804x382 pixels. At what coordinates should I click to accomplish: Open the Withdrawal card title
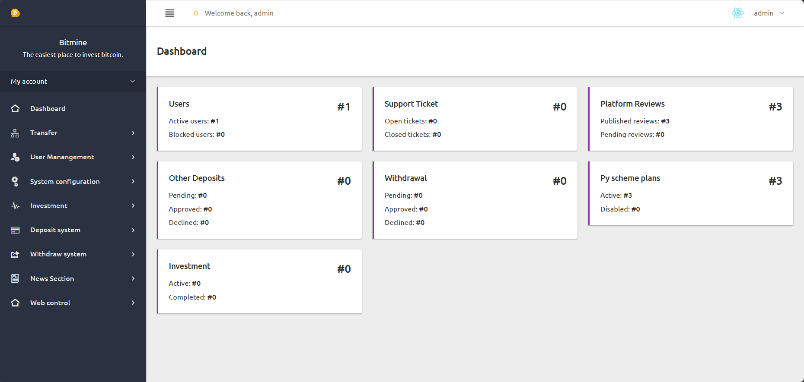point(405,178)
